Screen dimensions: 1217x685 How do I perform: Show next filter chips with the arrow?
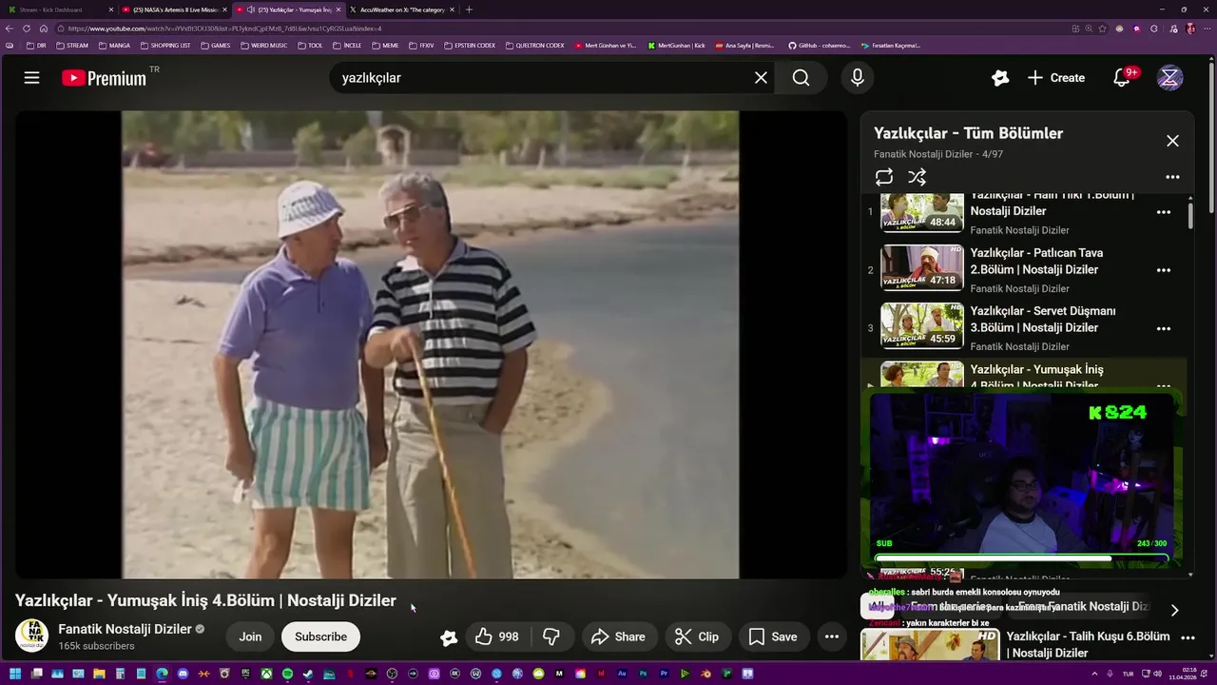(1174, 610)
